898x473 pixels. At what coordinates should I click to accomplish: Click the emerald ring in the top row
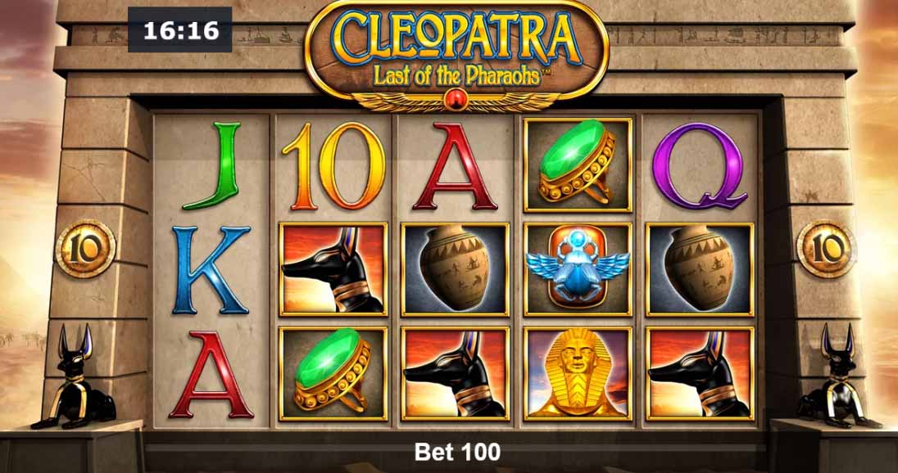pos(578,165)
